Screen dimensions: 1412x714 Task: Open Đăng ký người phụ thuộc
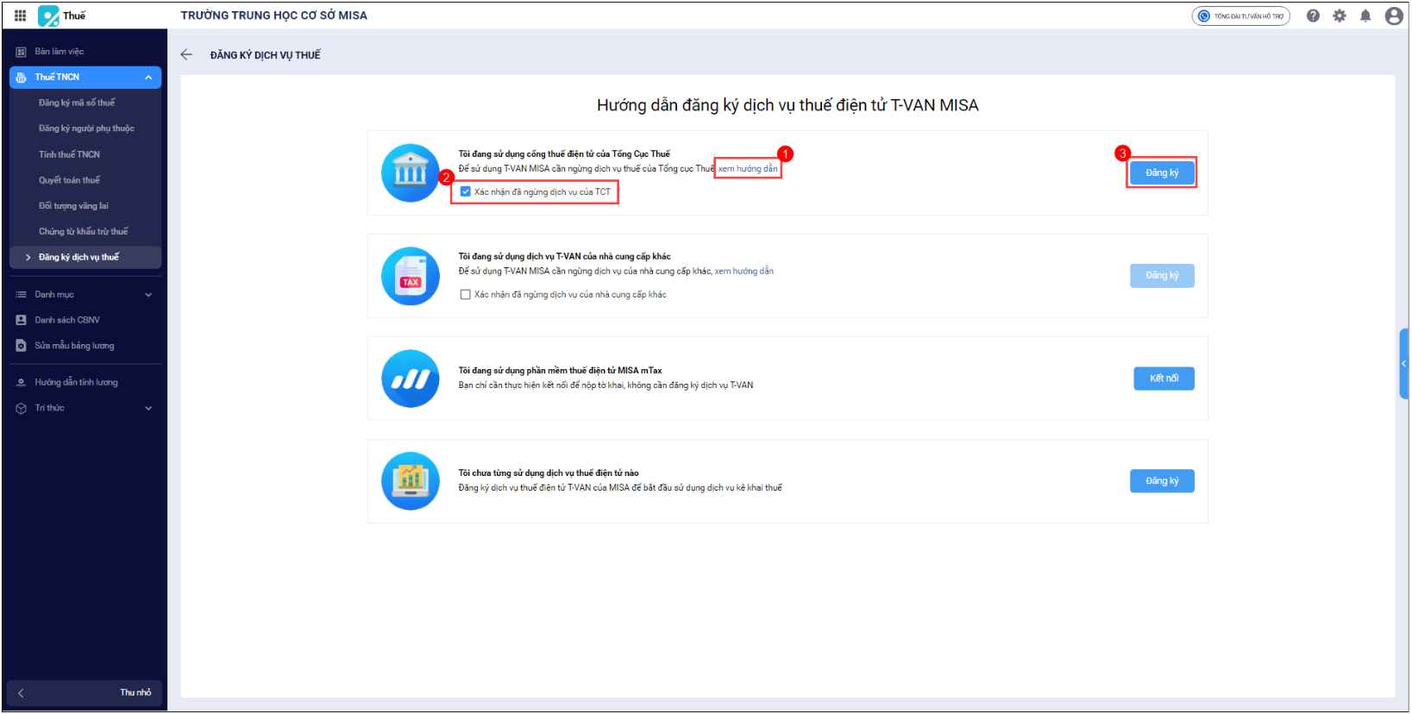coord(85,128)
